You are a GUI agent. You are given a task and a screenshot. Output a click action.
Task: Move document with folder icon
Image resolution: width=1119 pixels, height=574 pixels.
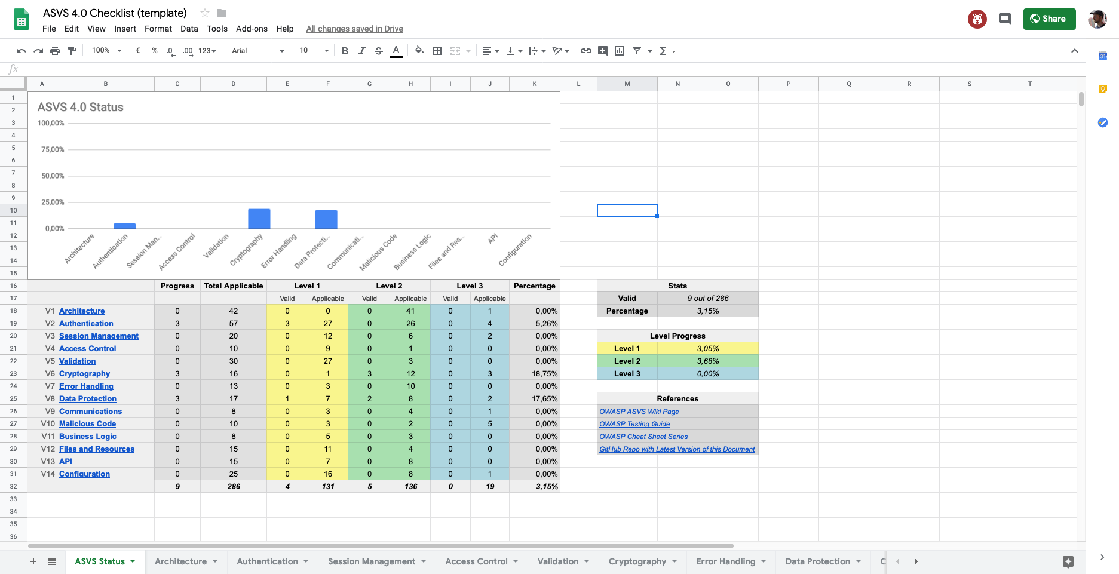point(222,13)
